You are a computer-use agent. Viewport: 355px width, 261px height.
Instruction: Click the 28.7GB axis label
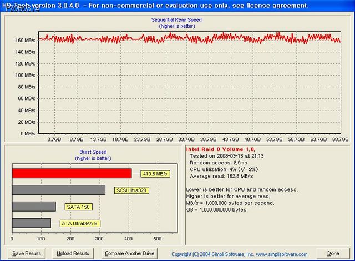(x=165, y=139)
